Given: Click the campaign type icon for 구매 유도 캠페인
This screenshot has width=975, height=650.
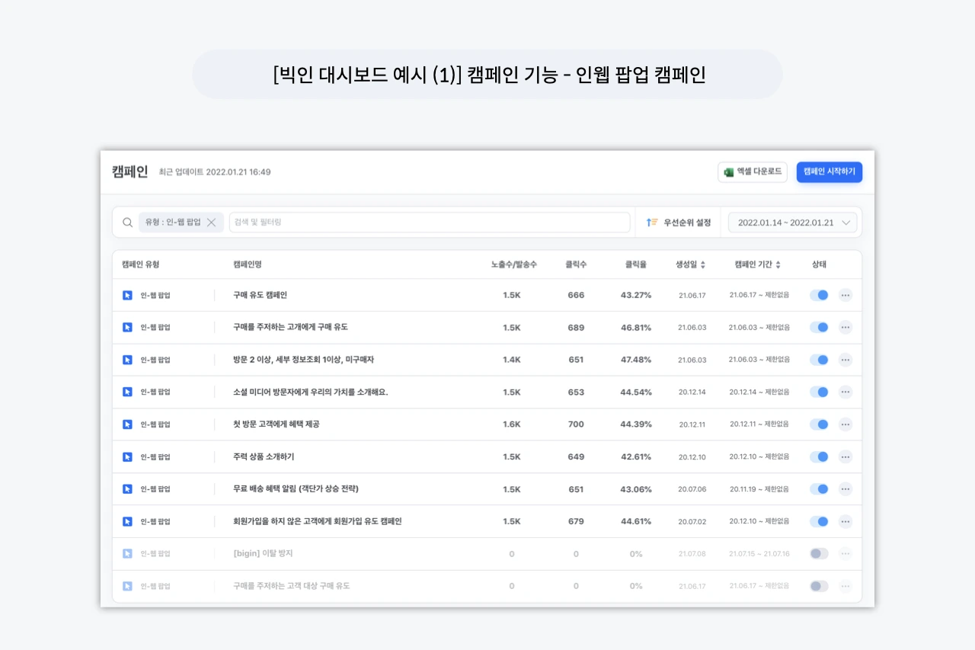Looking at the screenshot, I should [127, 295].
